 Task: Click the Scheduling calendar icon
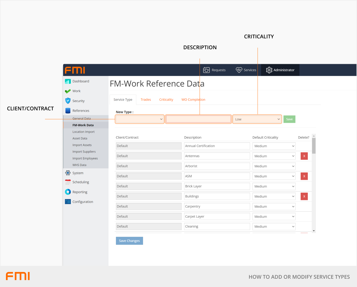tap(68, 182)
